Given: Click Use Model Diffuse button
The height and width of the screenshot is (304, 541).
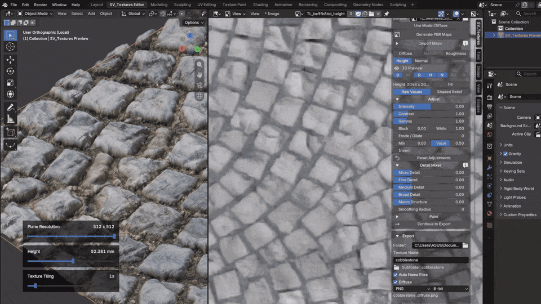Looking at the screenshot, I should (x=431, y=25).
